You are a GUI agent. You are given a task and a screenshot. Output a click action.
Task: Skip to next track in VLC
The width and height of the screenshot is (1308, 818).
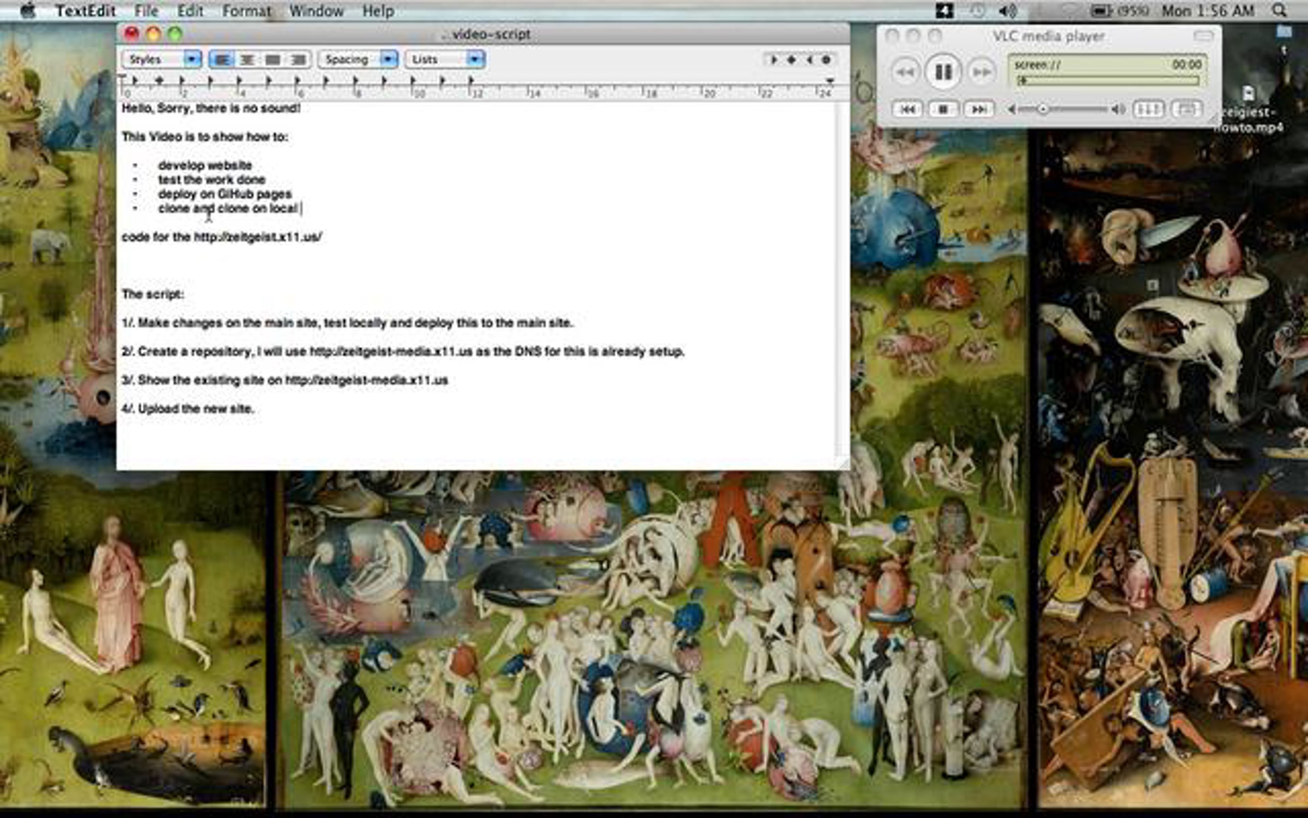(979, 109)
